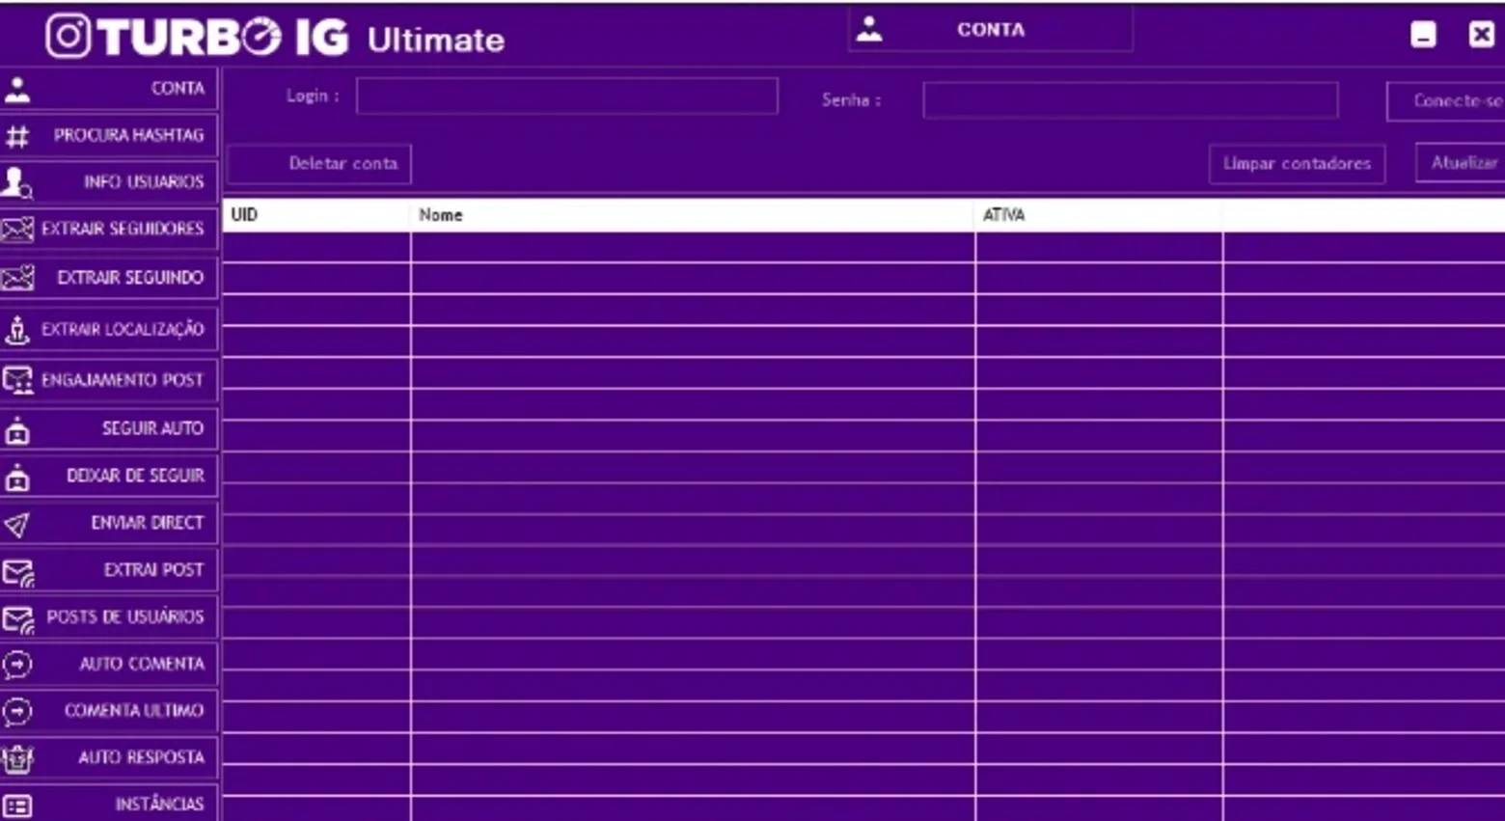
Task: Click the ATIVA column header
Action: [x=1099, y=215]
